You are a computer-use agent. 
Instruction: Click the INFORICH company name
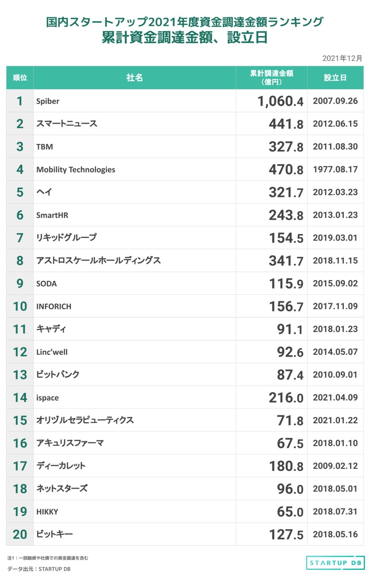[54, 306]
